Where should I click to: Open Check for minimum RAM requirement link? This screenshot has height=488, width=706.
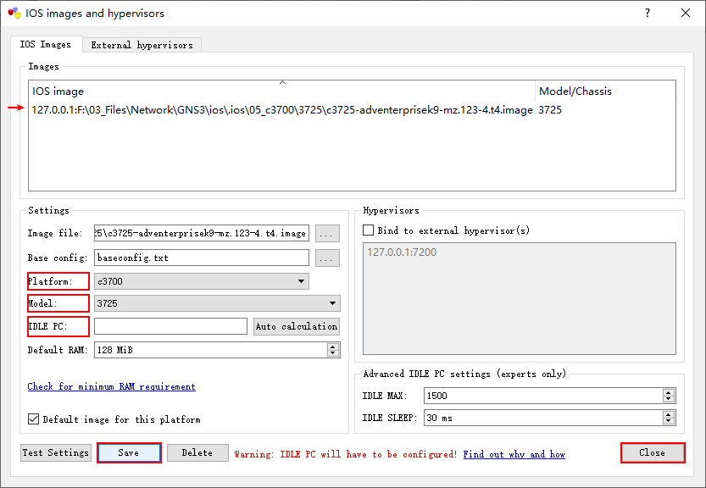tap(111, 386)
